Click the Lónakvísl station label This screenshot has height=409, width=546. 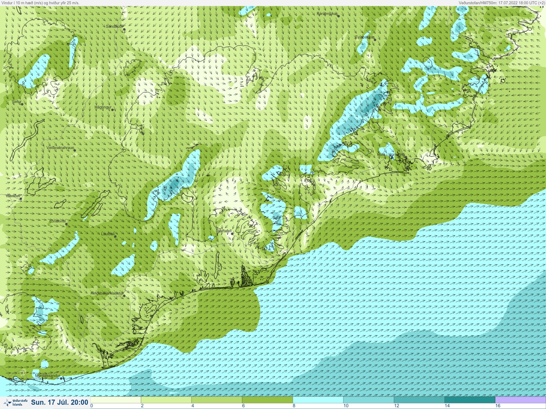coord(57,221)
